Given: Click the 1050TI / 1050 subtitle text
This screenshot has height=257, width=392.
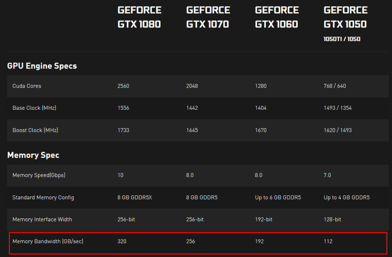Looking at the screenshot, I should coord(342,39).
